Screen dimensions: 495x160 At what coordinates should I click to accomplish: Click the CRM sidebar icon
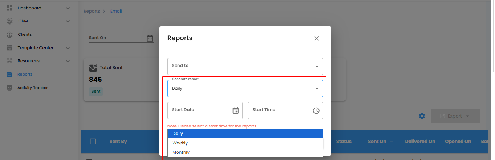[10, 21]
